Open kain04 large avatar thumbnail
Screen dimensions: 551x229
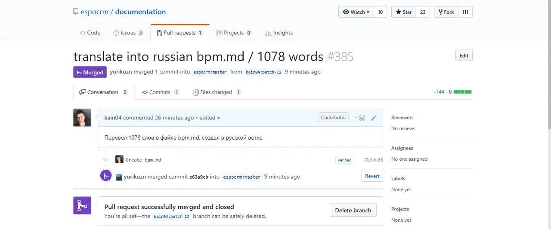(82, 118)
